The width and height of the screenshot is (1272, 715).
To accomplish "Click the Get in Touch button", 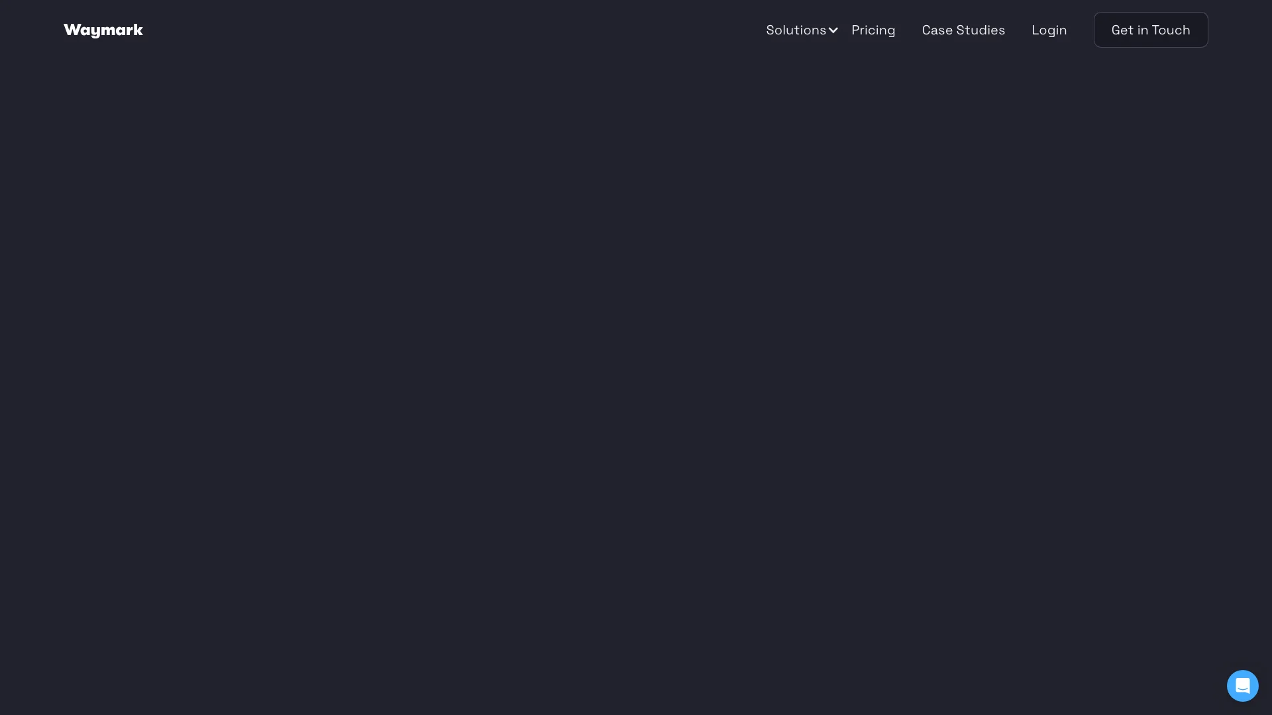I will pos(1151,30).
